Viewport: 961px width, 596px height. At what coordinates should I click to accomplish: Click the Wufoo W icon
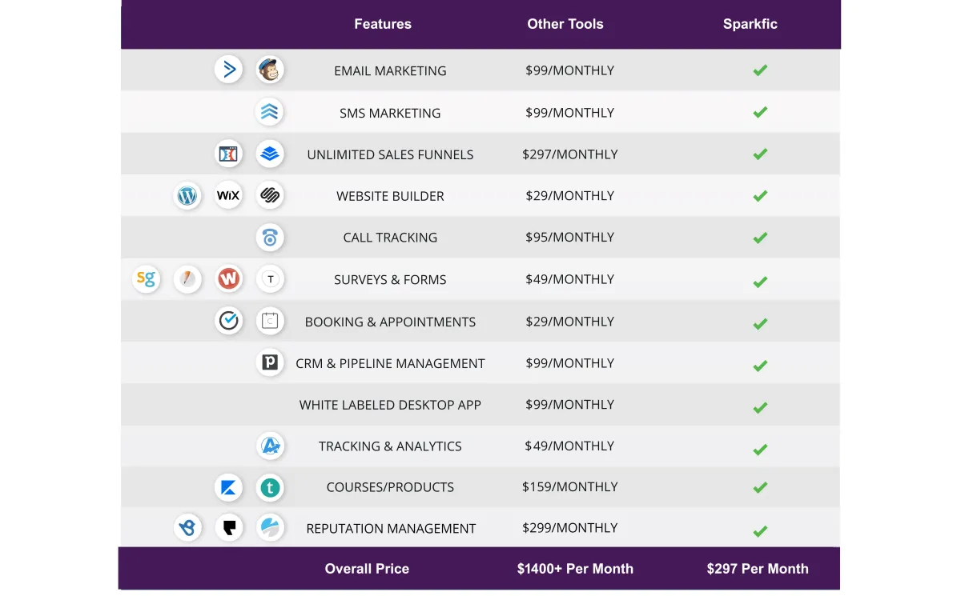point(229,278)
